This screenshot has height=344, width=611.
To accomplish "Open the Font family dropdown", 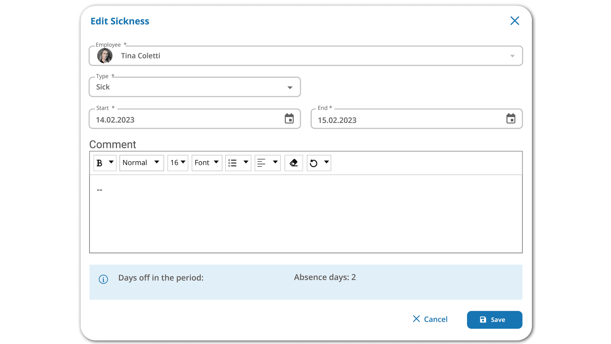I will click(x=207, y=163).
